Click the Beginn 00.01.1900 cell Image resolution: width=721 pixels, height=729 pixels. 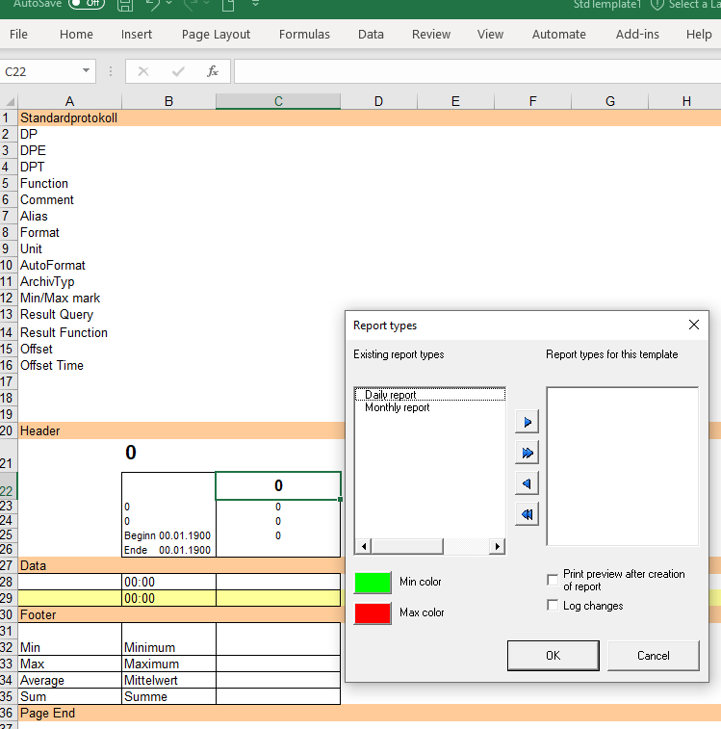coord(168,535)
